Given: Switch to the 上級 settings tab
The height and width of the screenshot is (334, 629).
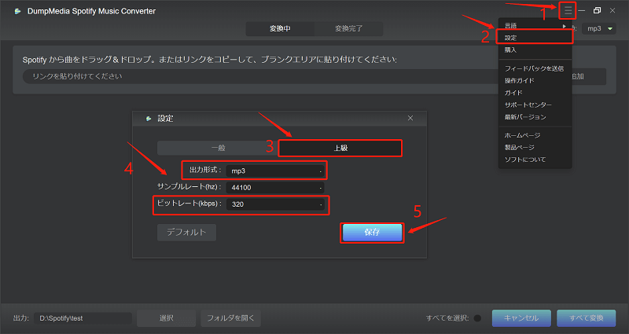Looking at the screenshot, I should coord(340,148).
